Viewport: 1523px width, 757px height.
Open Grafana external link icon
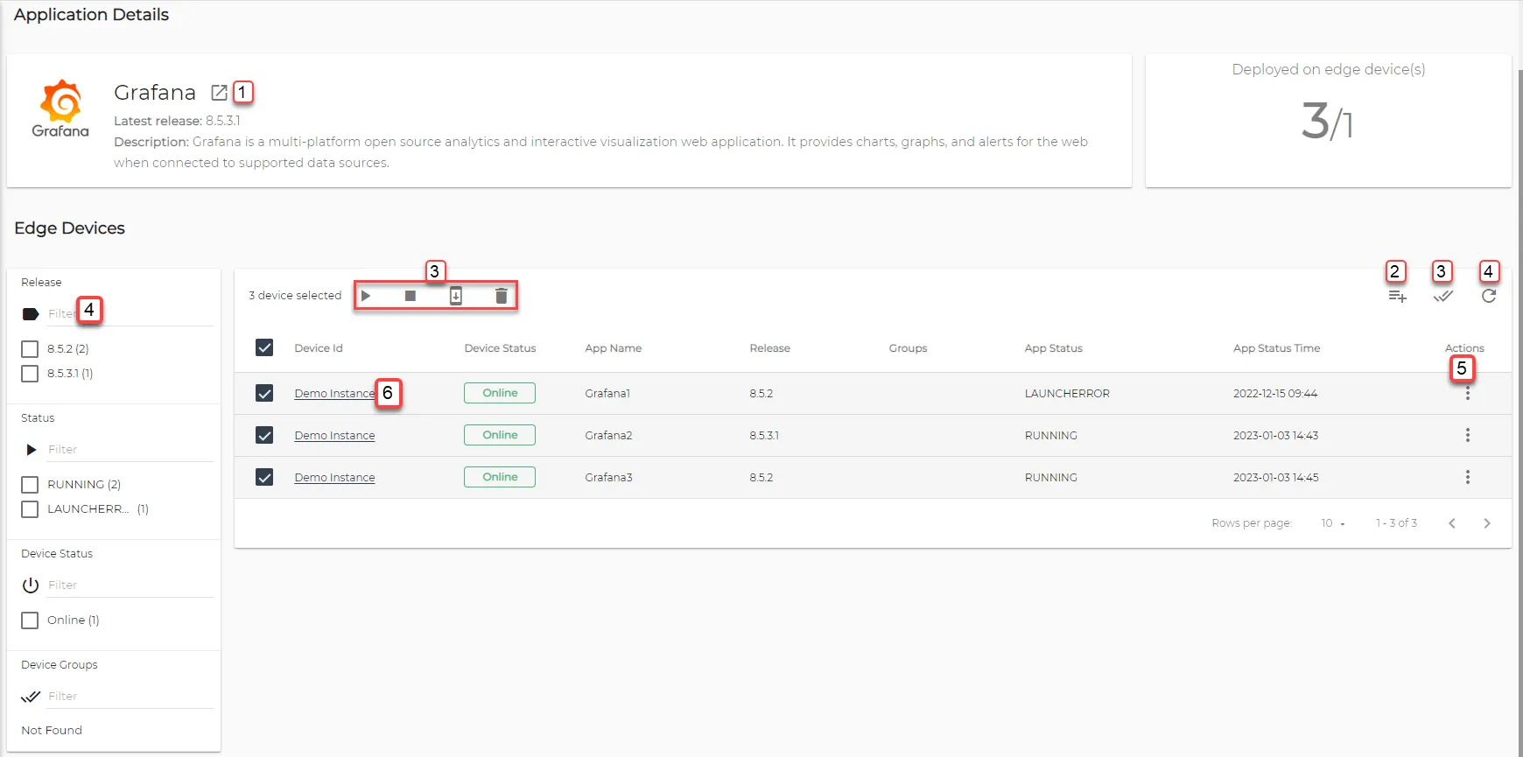coord(219,93)
